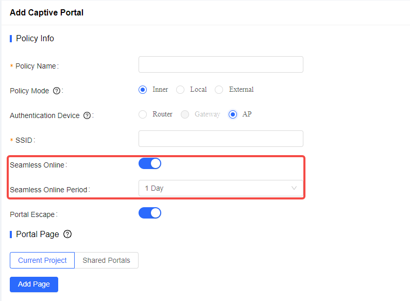Choose the Gateway authentication device option
410x301 pixels.
click(x=185, y=114)
